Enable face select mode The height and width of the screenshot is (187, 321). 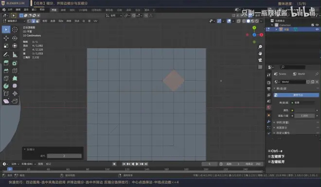point(37,21)
